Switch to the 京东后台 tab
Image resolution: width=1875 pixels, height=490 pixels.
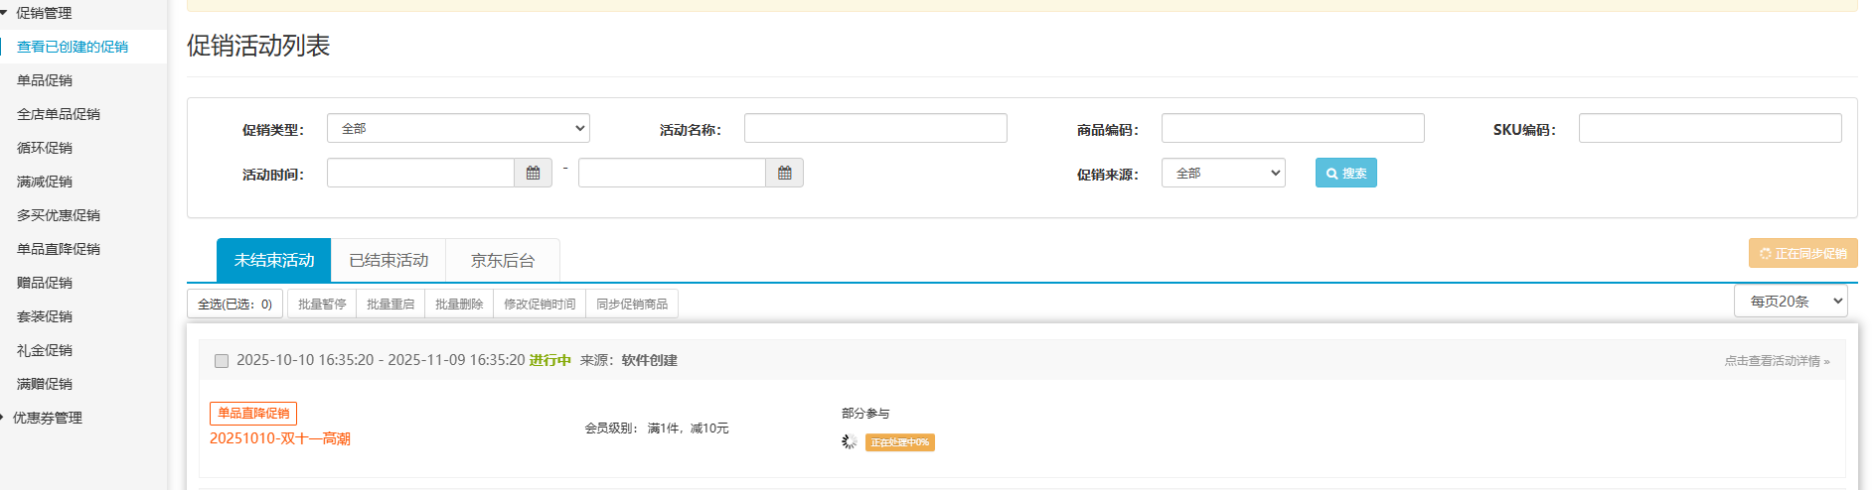pos(503,261)
